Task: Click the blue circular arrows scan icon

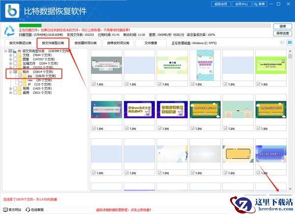Action: click(9, 31)
